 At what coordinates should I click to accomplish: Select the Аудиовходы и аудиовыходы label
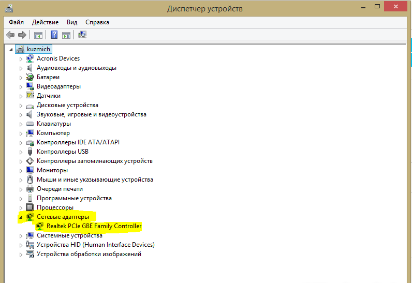tap(77, 68)
